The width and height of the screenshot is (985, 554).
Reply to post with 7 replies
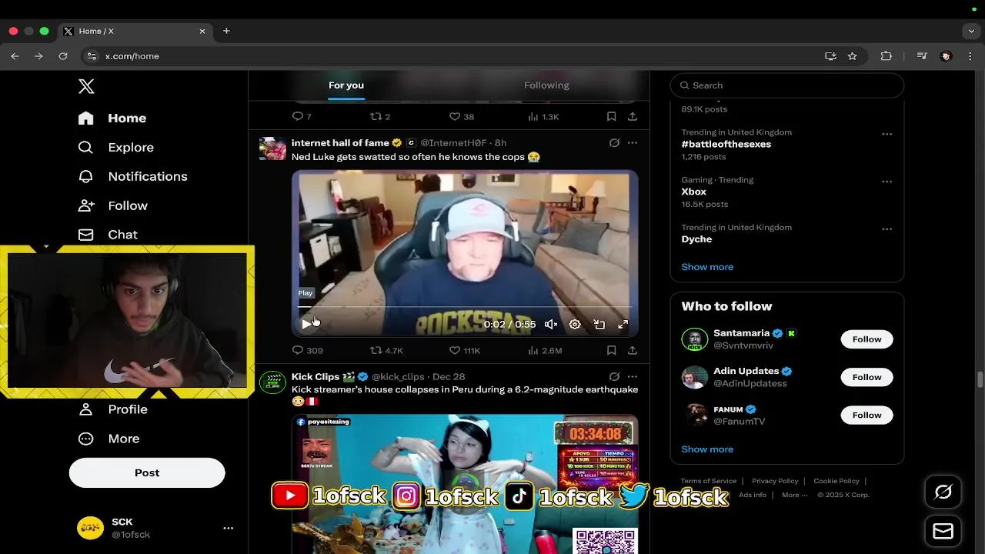tap(302, 116)
